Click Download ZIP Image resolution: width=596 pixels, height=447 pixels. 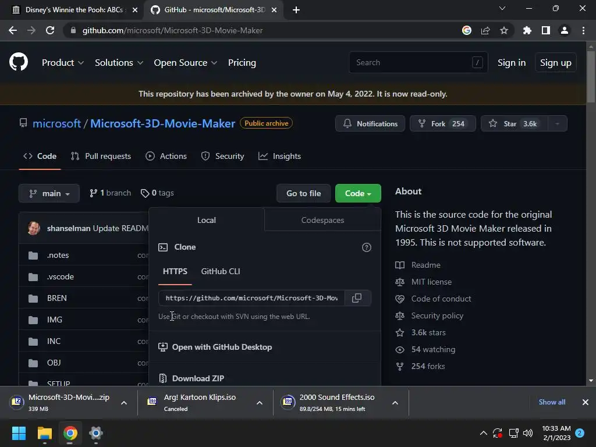(191, 378)
